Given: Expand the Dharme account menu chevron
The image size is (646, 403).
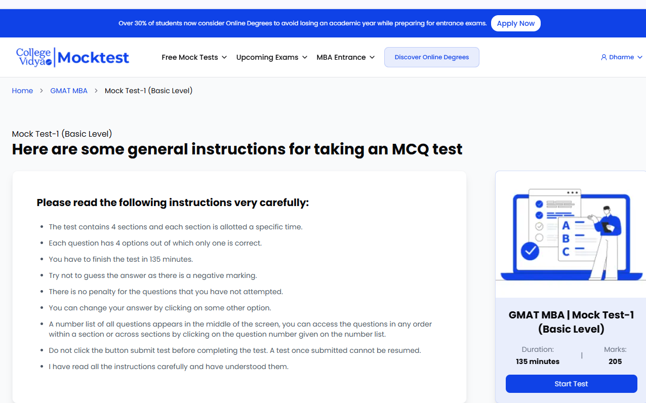Looking at the screenshot, I should pyautogui.click(x=640, y=57).
